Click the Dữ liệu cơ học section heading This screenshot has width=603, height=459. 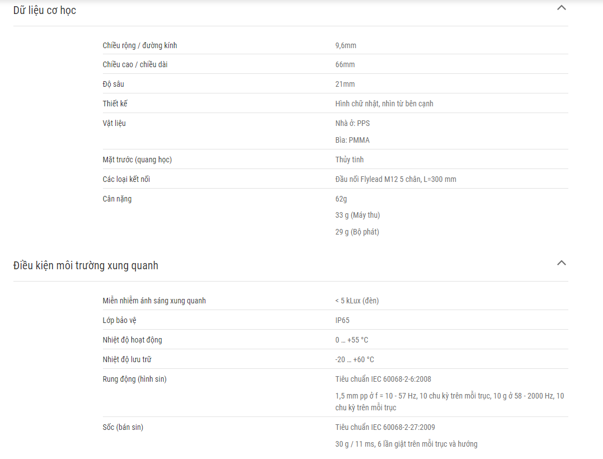click(x=45, y=11)
